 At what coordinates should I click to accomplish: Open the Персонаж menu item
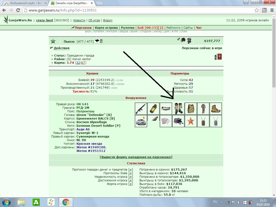(x=83, y=28)
